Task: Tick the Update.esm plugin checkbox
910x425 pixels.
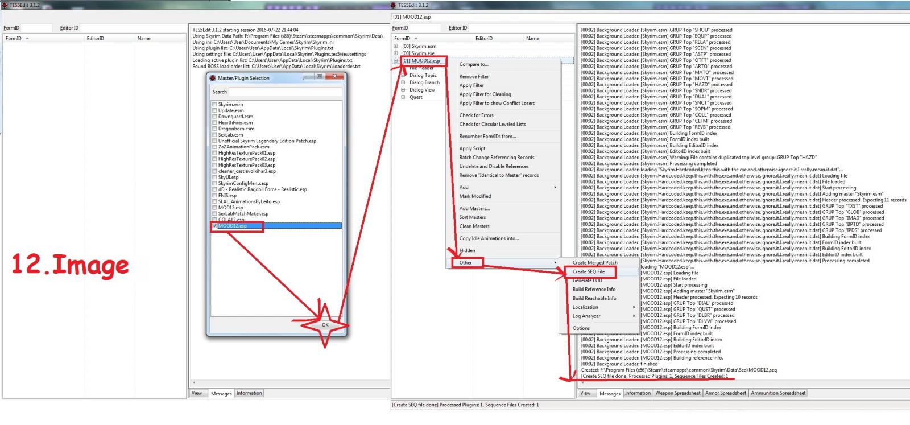Action: pyautogui.click(x=214, y=110)
